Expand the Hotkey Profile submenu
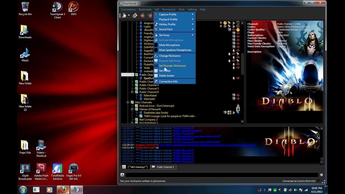This screenshot has width=345, height=194. (174, 24)
